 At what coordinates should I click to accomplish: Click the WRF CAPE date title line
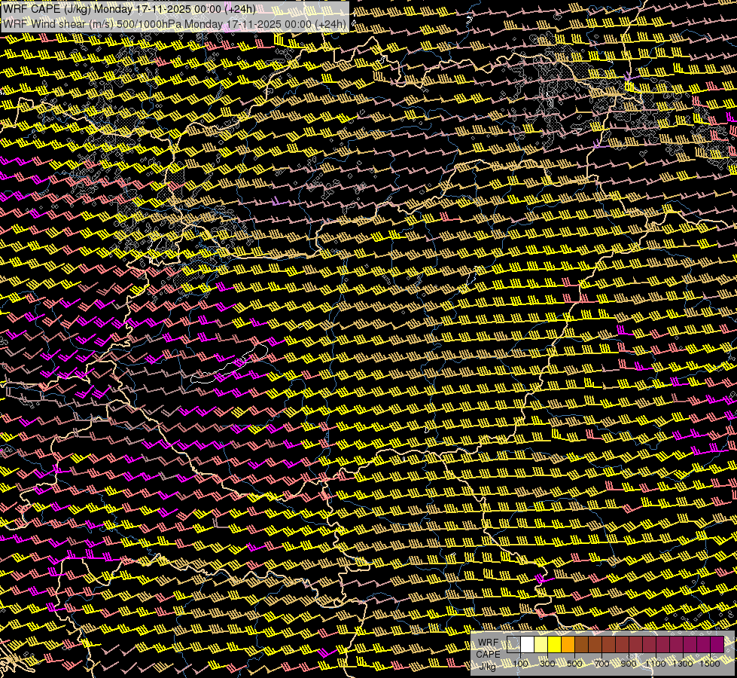129,9
